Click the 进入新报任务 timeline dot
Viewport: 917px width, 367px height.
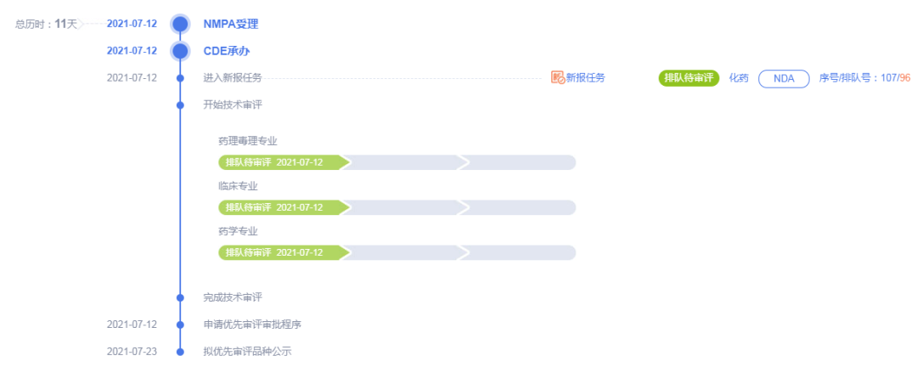point(180,78)
